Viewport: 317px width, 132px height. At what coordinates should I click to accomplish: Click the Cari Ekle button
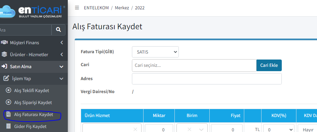pos(269,65)
